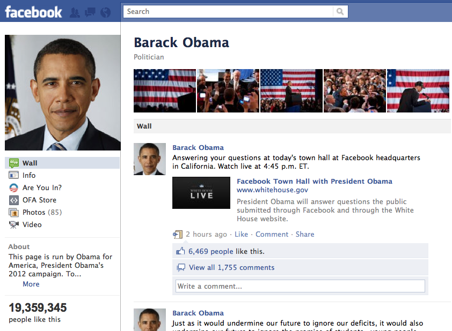Click the Photos icon in sidebar
This screenshot has height=331, width=452.
14,213
